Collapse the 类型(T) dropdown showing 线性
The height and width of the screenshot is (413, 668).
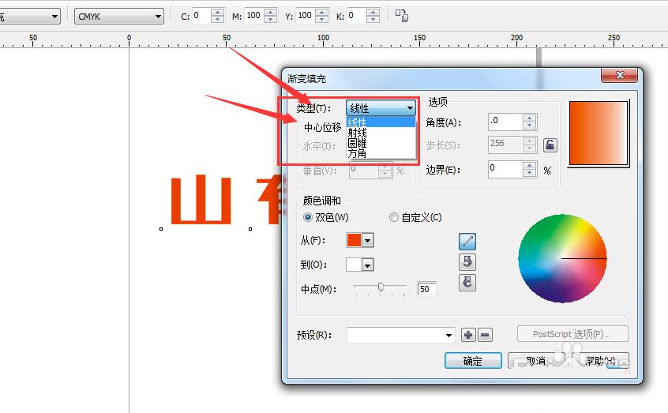click(x=411, y=108)
